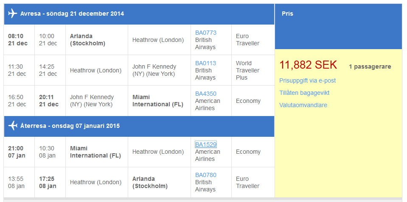Open flight number BA1529 link

[x=205, y=144]
